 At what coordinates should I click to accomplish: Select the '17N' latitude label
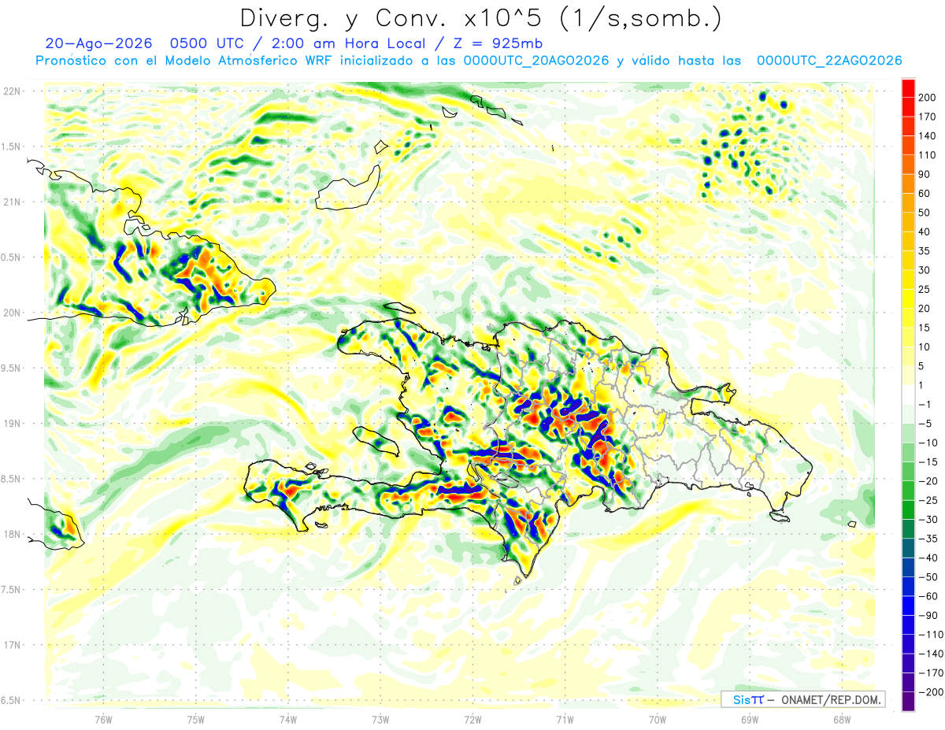[x=11, y=645]
